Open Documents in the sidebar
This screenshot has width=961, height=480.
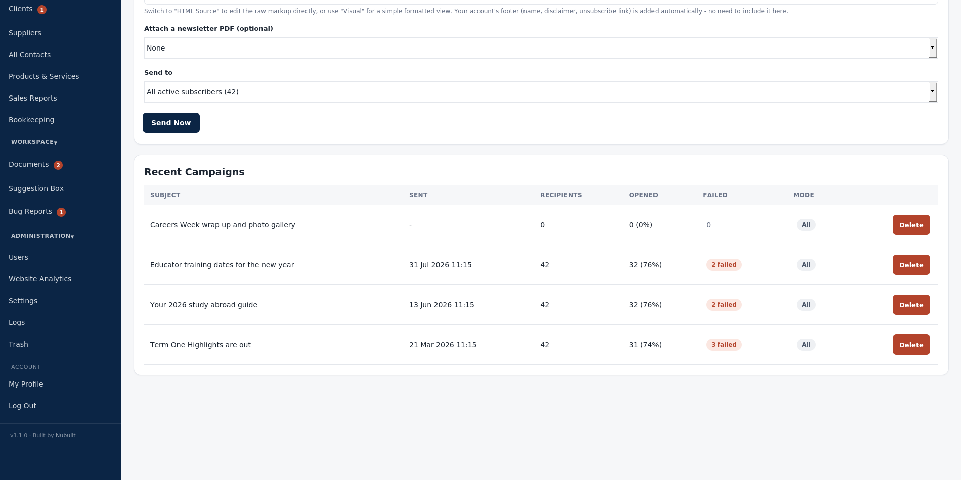click(x=28, y=165)
